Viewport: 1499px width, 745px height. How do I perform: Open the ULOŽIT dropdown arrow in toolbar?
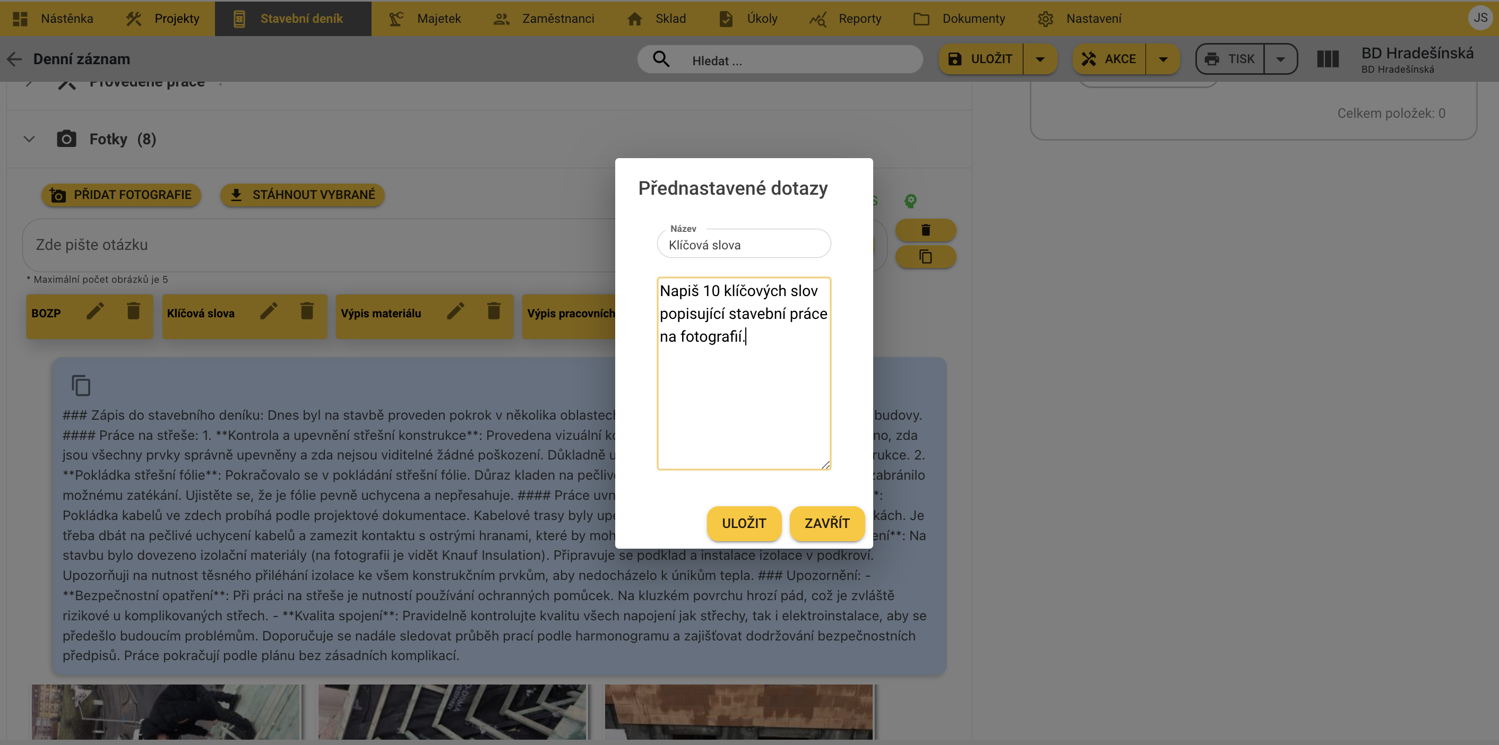[1040, 59]
